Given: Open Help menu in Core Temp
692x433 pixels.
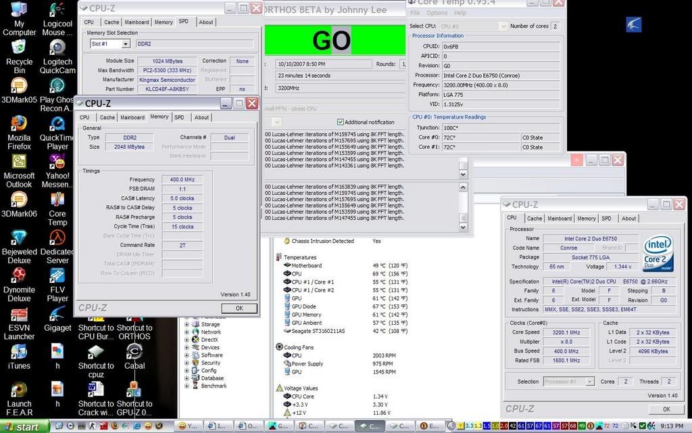Looking at the screenshot, I should (x=460, y=13).
